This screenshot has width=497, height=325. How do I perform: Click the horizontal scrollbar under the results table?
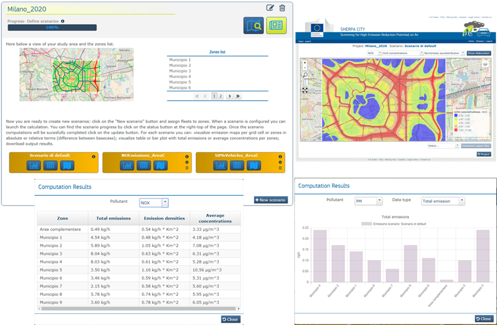pyautogui.click(x=139, y=309)
